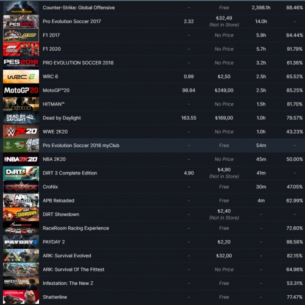Select the ₺2,20 price for PAYDAY 2
This screenshot has height=305, width=305.
pyautogui.click(x=224, y=242)
